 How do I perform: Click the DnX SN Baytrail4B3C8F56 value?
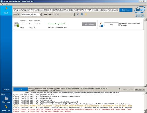[x=61, y=27]
